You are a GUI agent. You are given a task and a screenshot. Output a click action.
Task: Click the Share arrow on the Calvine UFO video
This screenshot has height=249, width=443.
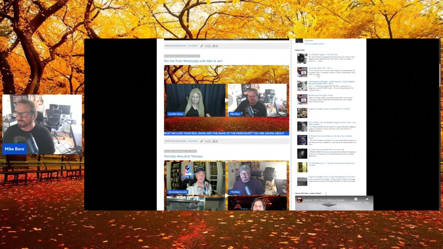click(x=367, y=200)
